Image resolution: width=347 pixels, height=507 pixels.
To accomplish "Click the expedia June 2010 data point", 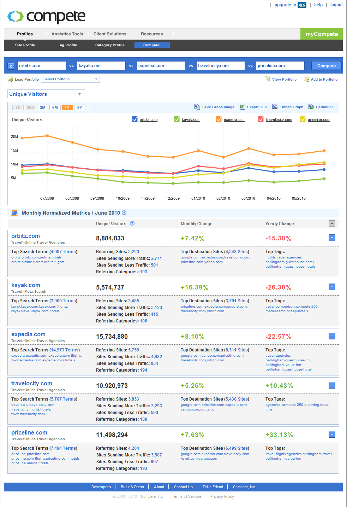I will click(x=324, y=151).
